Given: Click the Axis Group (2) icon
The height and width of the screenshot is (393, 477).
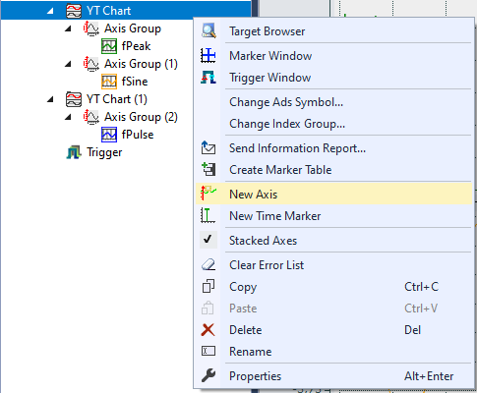Looking at the screenshot, I should coord(91,117).
